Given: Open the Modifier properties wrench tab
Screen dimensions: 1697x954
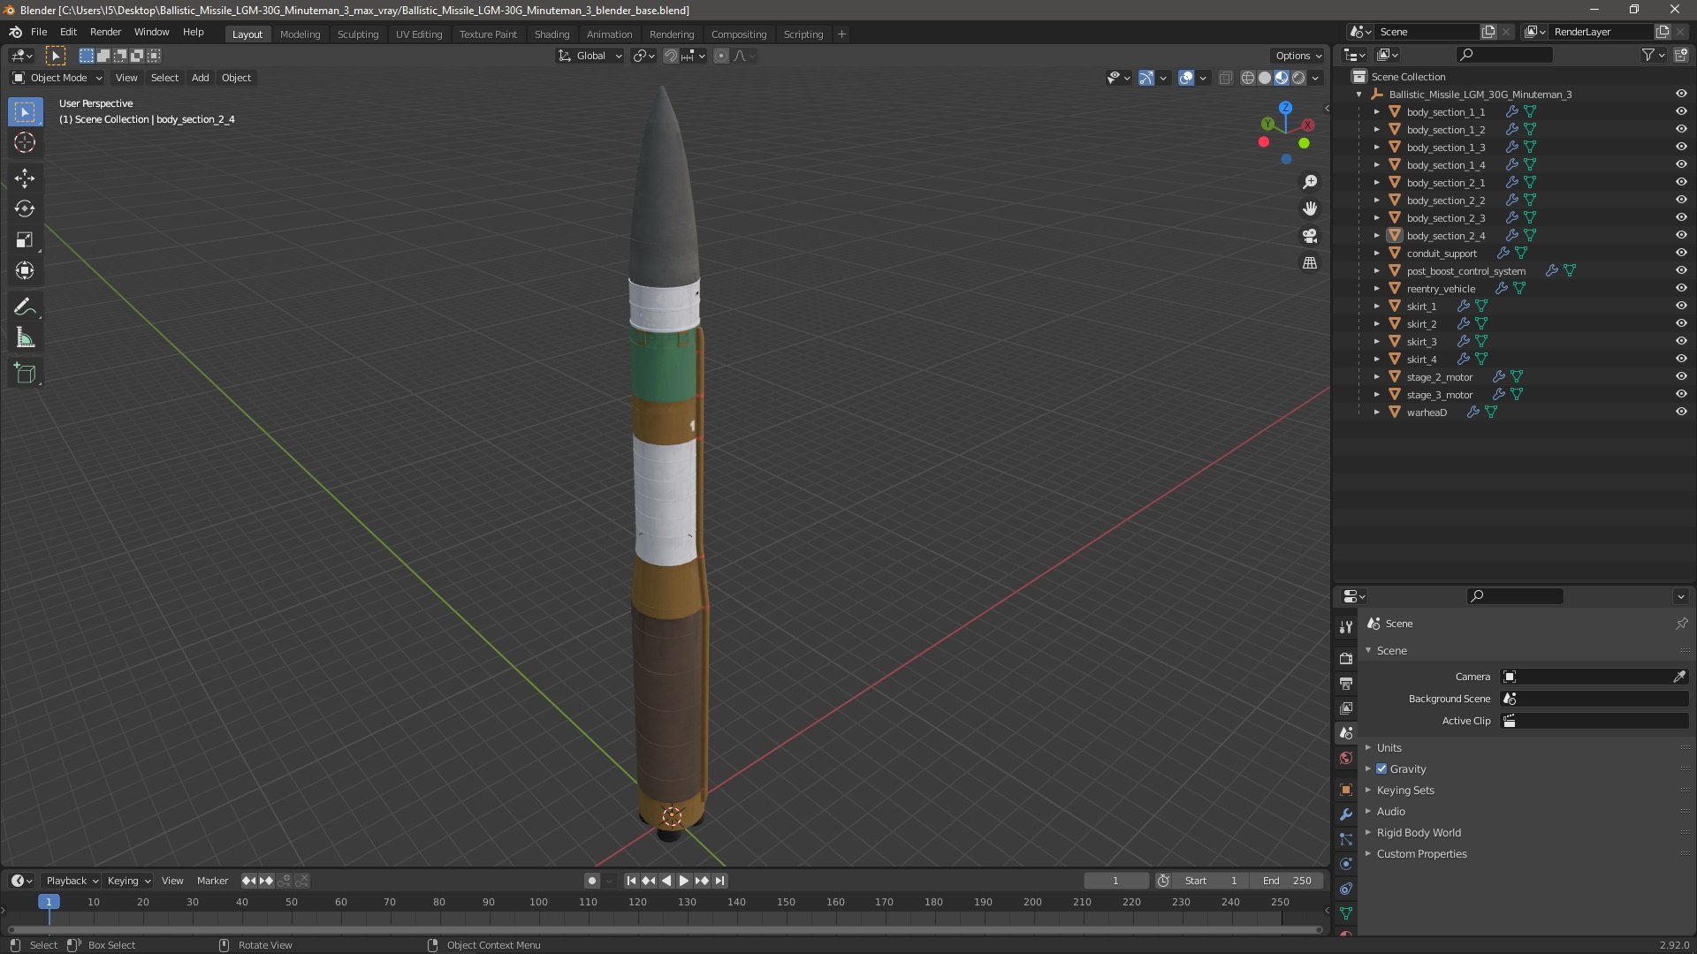Looking at the screenshot, I should (1346, 814).
